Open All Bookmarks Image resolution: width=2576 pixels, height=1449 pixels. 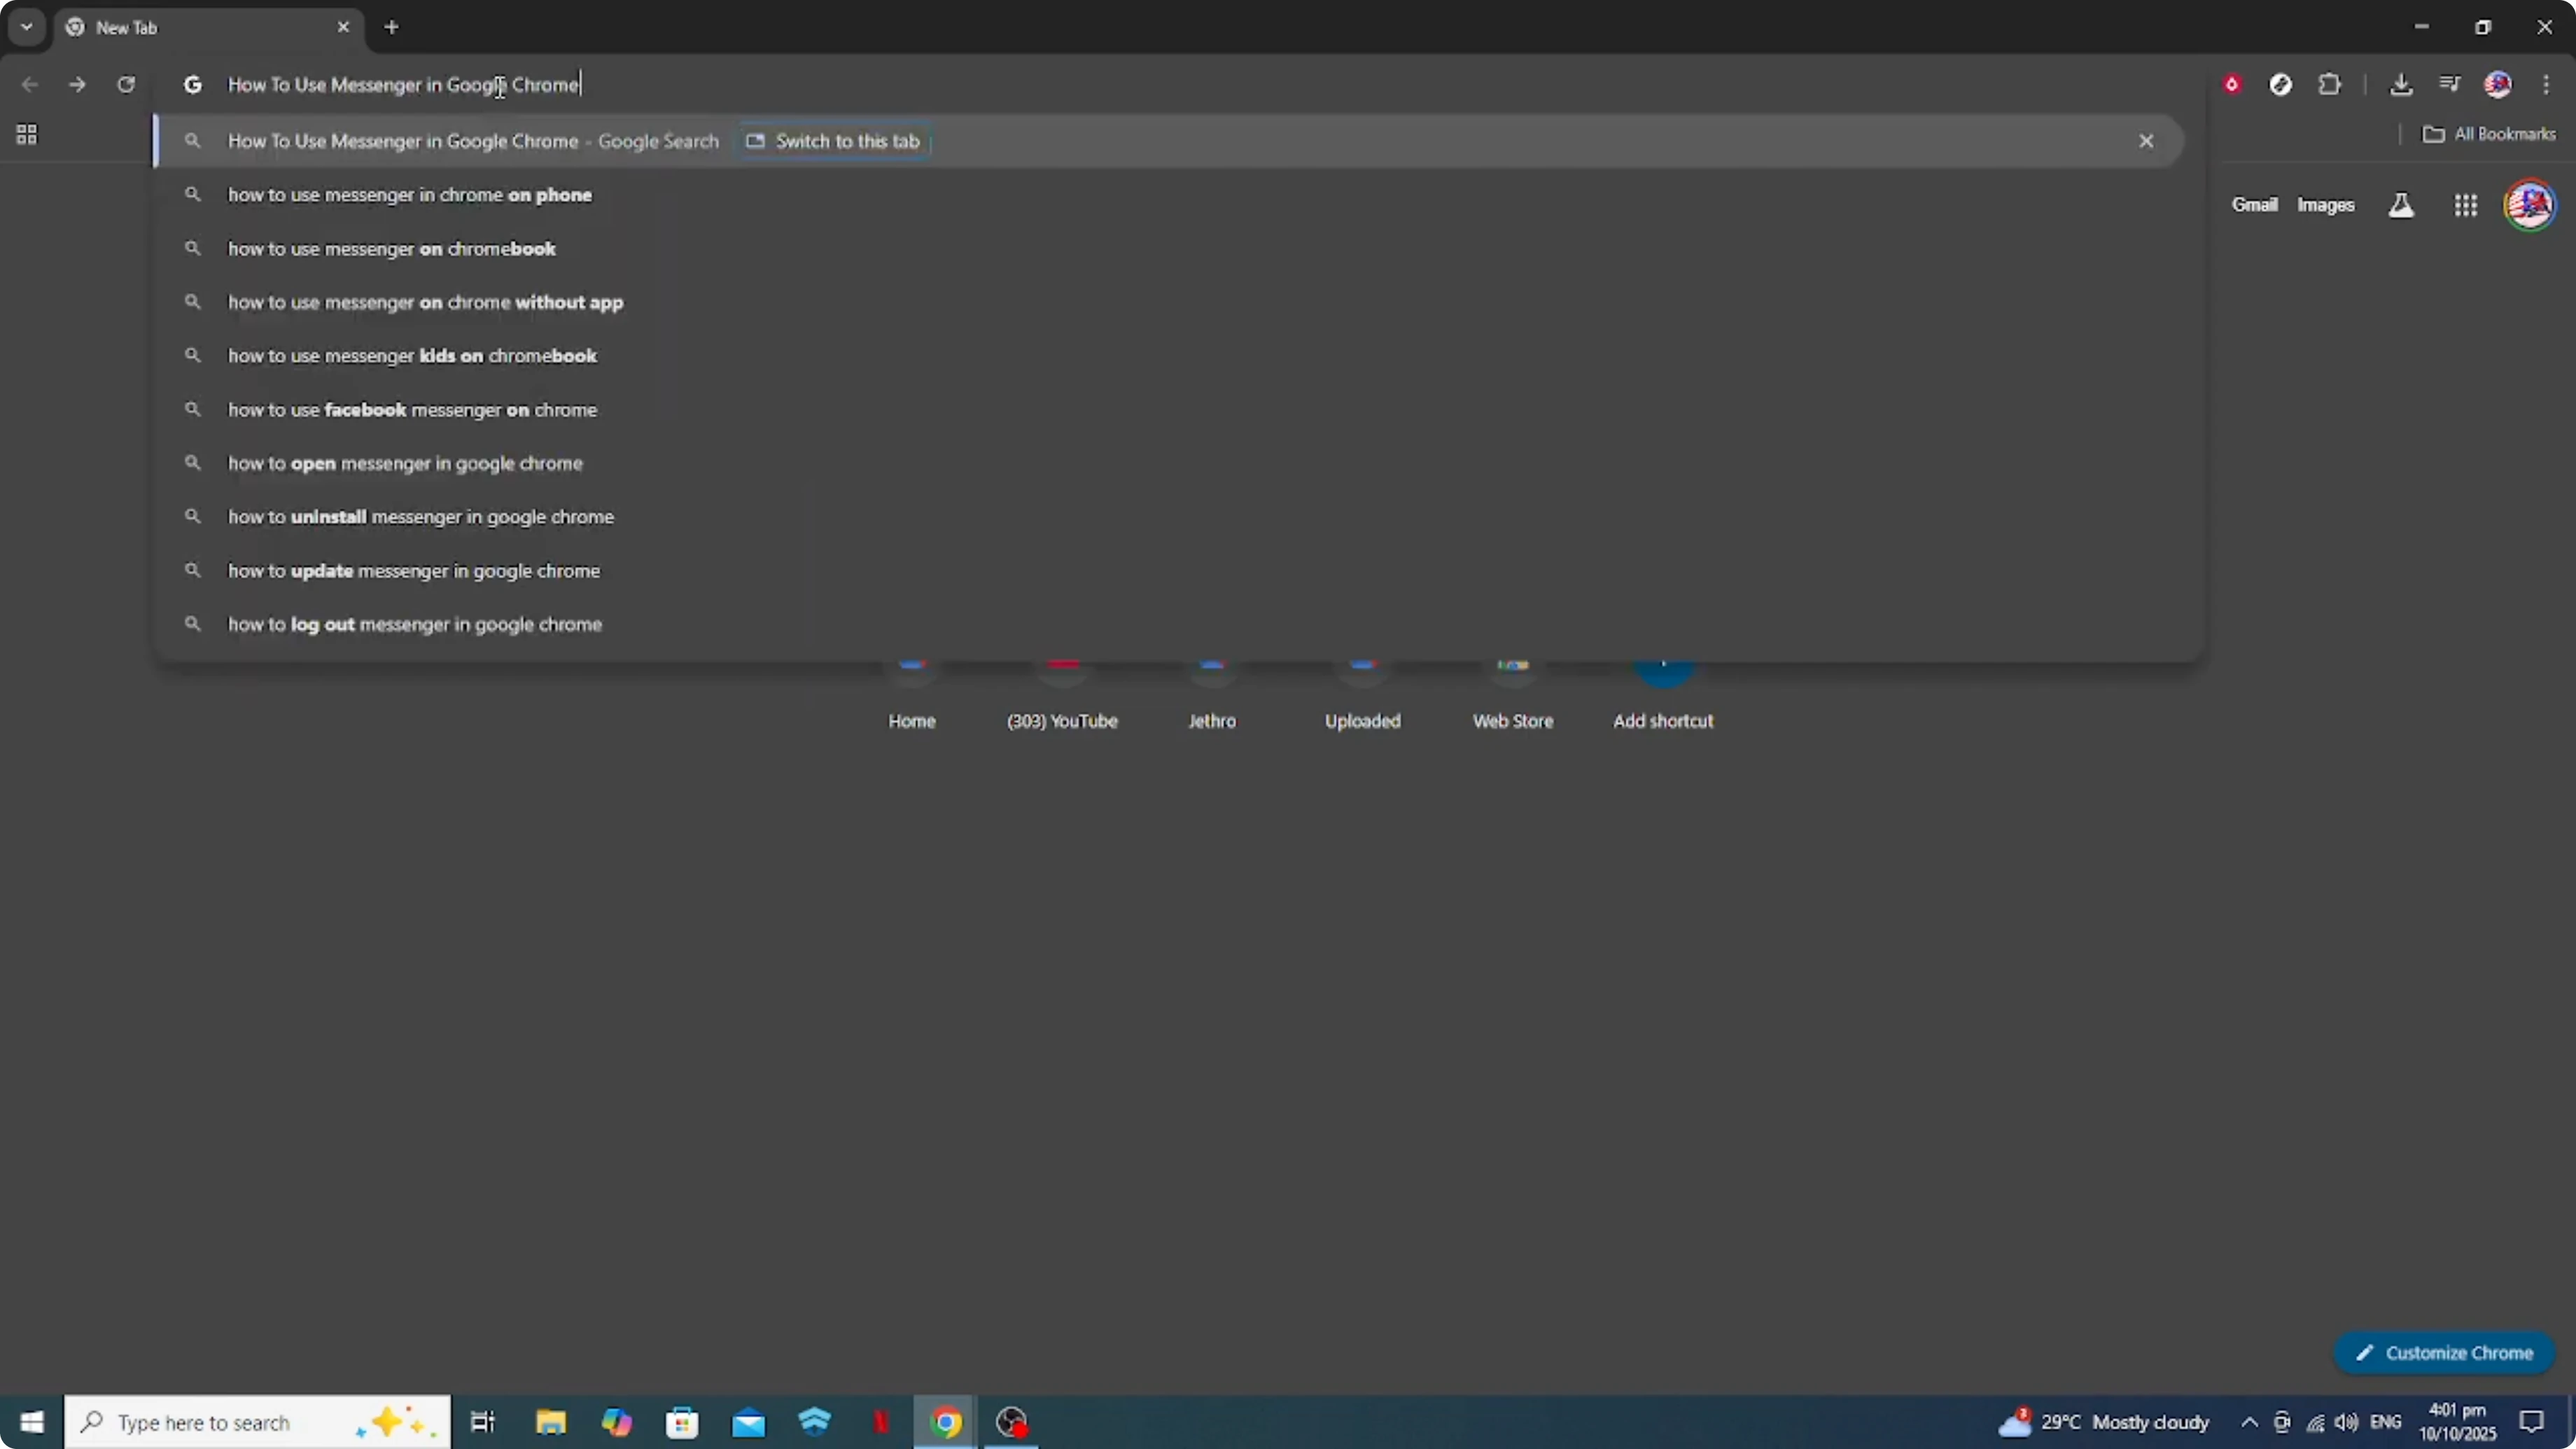2490,134
